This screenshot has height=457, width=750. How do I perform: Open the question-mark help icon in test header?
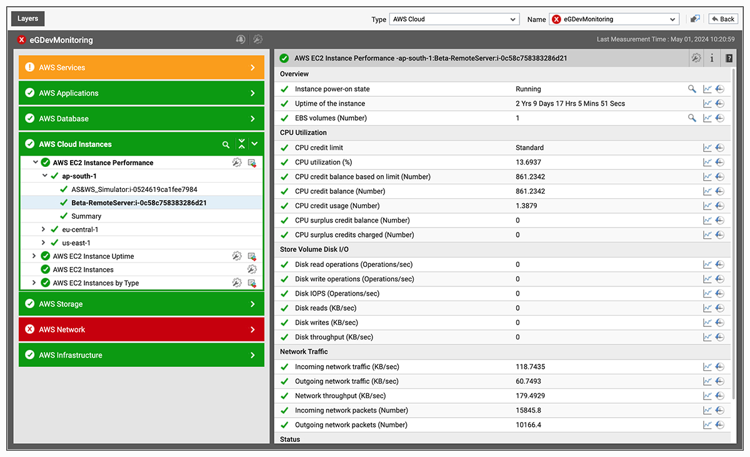click(x=729, y=58)
